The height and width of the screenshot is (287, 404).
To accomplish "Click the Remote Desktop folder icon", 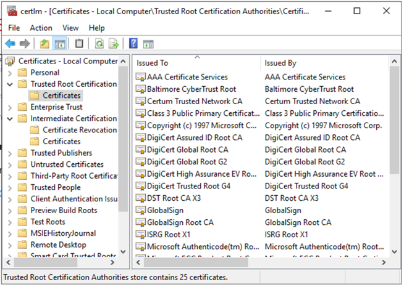I will pyautogui.click(x=22, y=245).
